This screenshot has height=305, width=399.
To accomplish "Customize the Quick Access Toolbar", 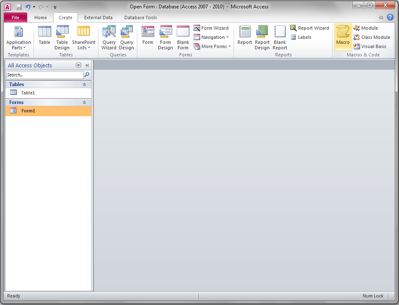I will pos(55,8).
